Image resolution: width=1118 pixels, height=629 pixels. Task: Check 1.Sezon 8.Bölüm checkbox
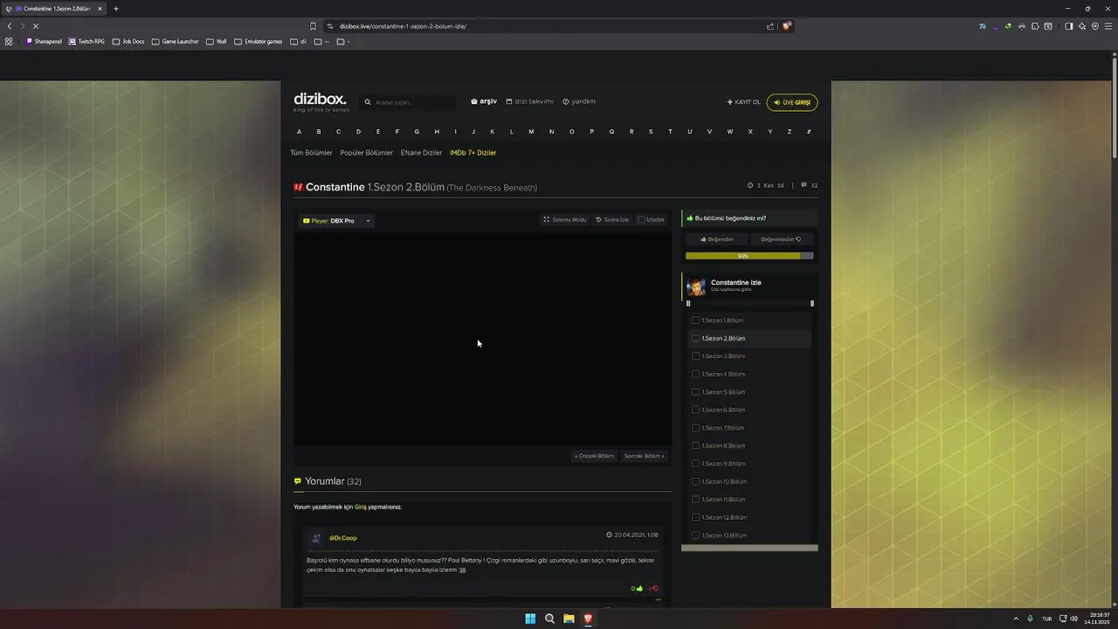tap(695, 446)
